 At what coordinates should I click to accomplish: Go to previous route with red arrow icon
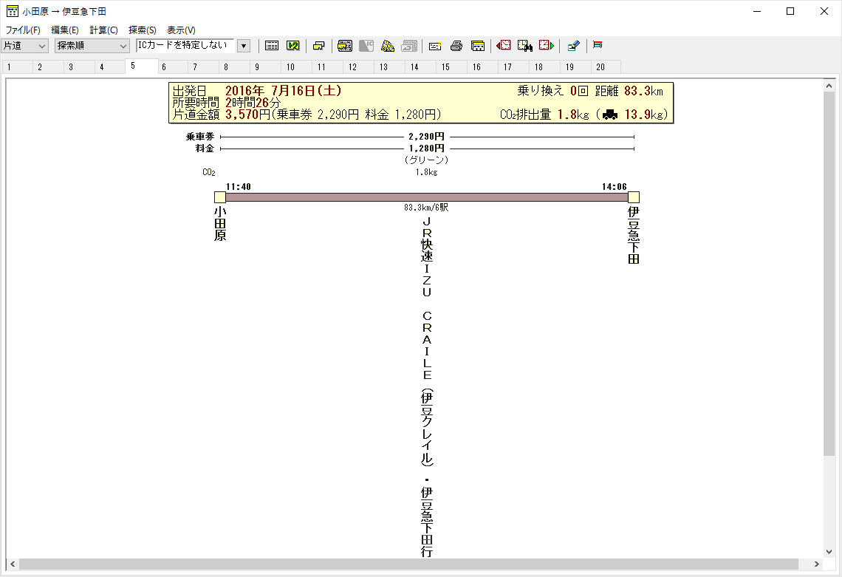pyautogui.click(x=504, y=46)
